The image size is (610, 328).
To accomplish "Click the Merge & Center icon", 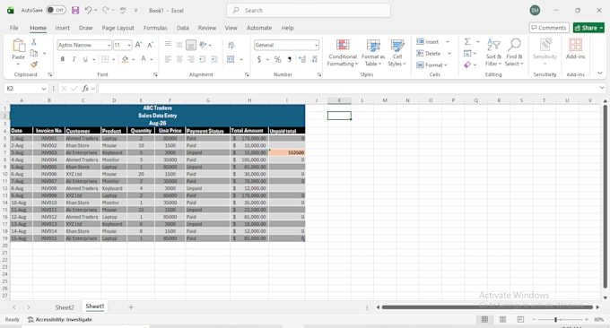I will click(x=231, y=59).
